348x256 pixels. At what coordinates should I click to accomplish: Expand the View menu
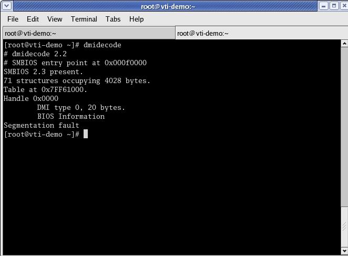55,19
